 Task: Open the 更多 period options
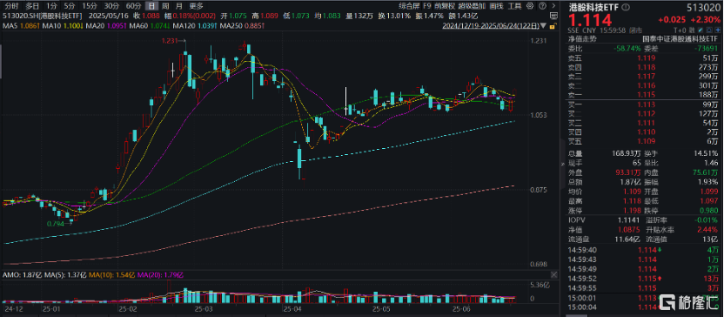(x=197, y=6)
